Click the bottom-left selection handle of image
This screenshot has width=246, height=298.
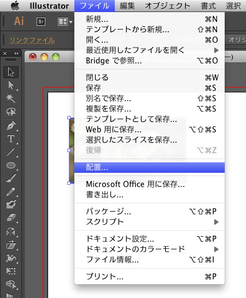point(69,183)
